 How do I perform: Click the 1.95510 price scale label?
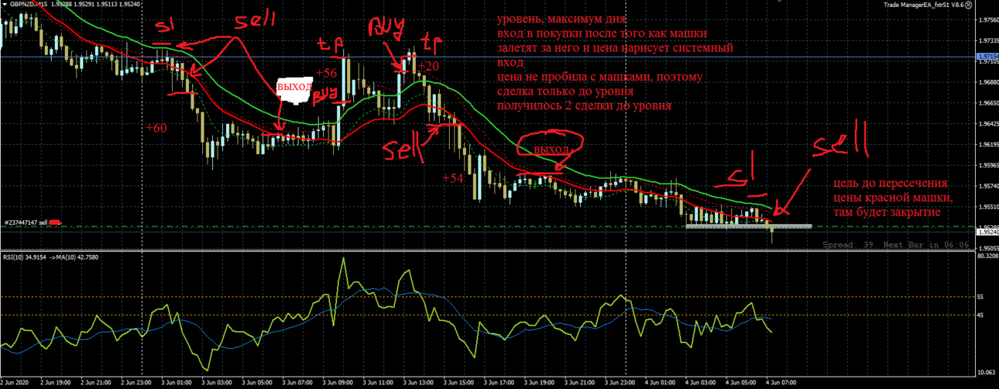coord(988,207)
